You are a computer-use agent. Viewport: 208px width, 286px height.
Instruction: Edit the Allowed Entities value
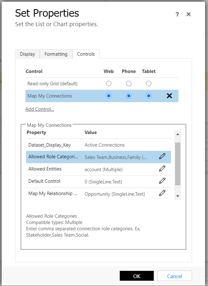(x=162, y=169)
